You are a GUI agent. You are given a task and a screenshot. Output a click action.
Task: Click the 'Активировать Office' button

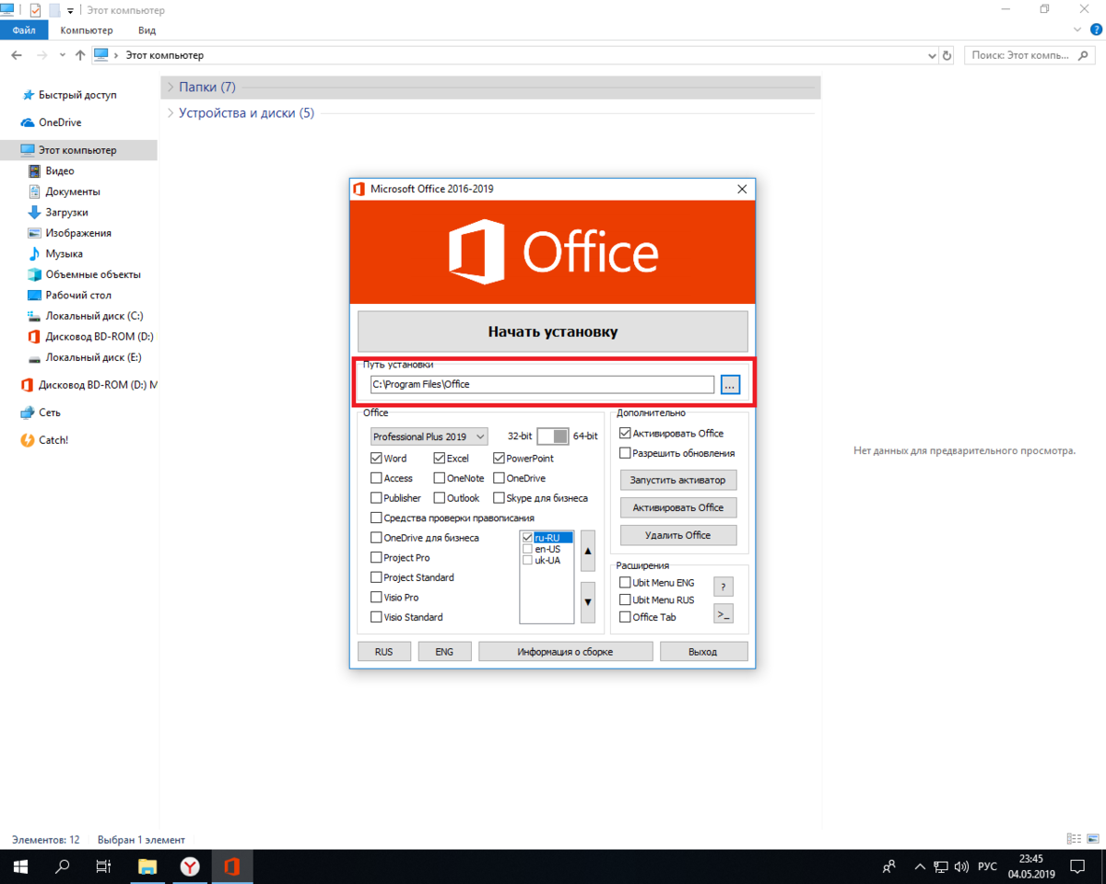click(678, 507)
